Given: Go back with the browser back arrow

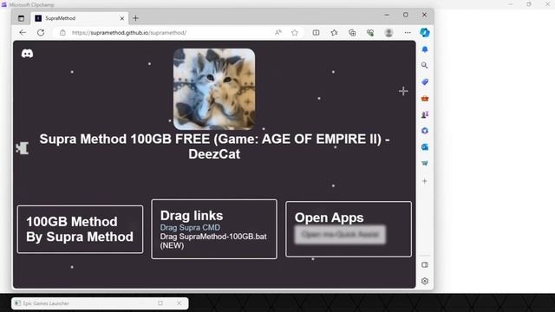Looking at the screenshot, I should (23, 33).
